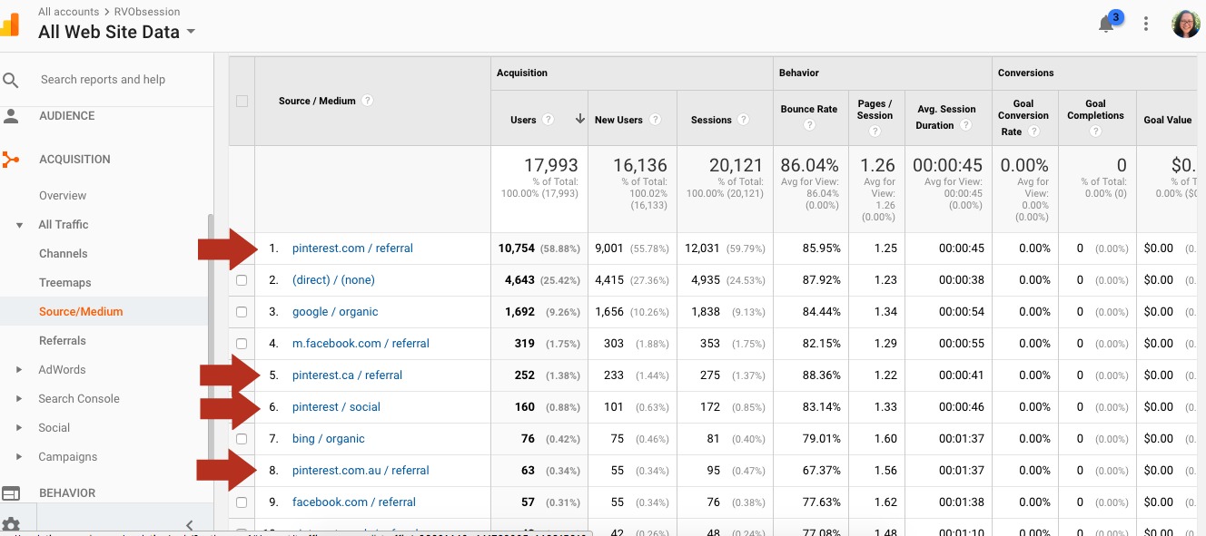Open pinterest.com.au / referral link
1206x536 pixels.
(x=361, y=471)
